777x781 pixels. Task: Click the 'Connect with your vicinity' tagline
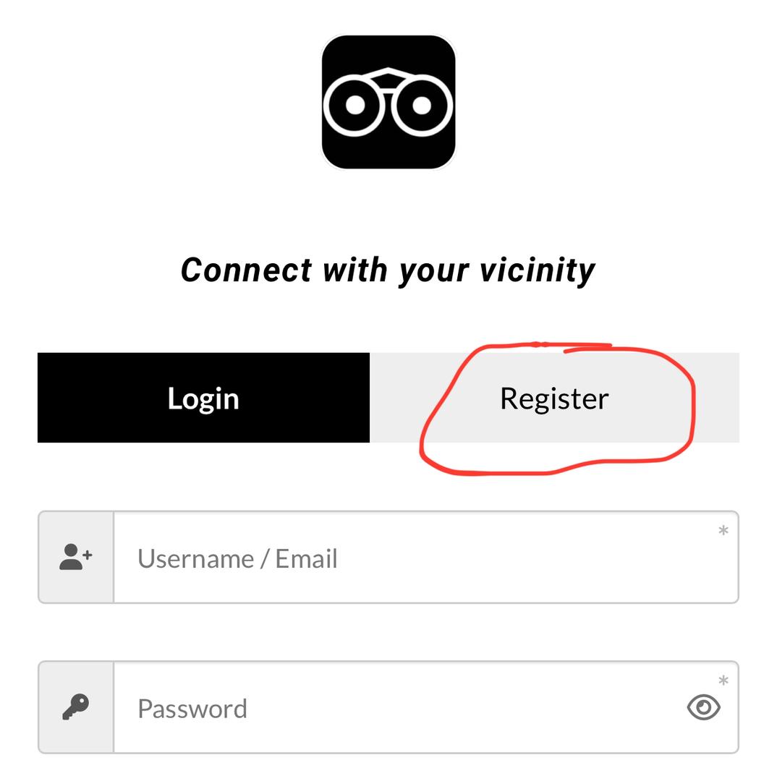coord(388,270)
